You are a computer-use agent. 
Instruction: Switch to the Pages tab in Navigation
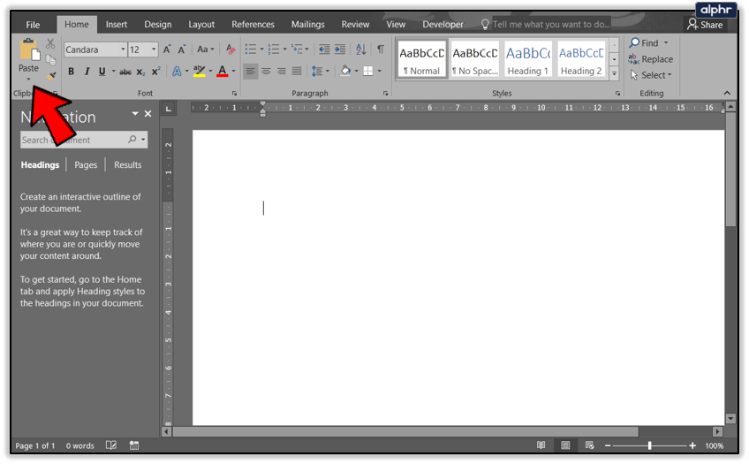tap(86, 164)
